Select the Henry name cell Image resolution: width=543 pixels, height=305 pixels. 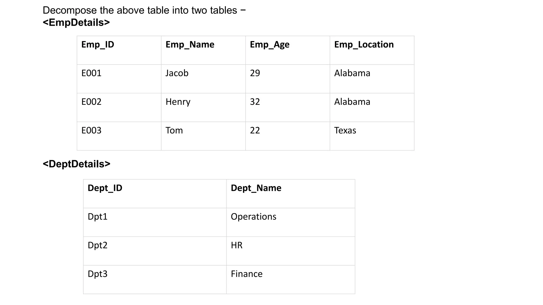point(178,102)
